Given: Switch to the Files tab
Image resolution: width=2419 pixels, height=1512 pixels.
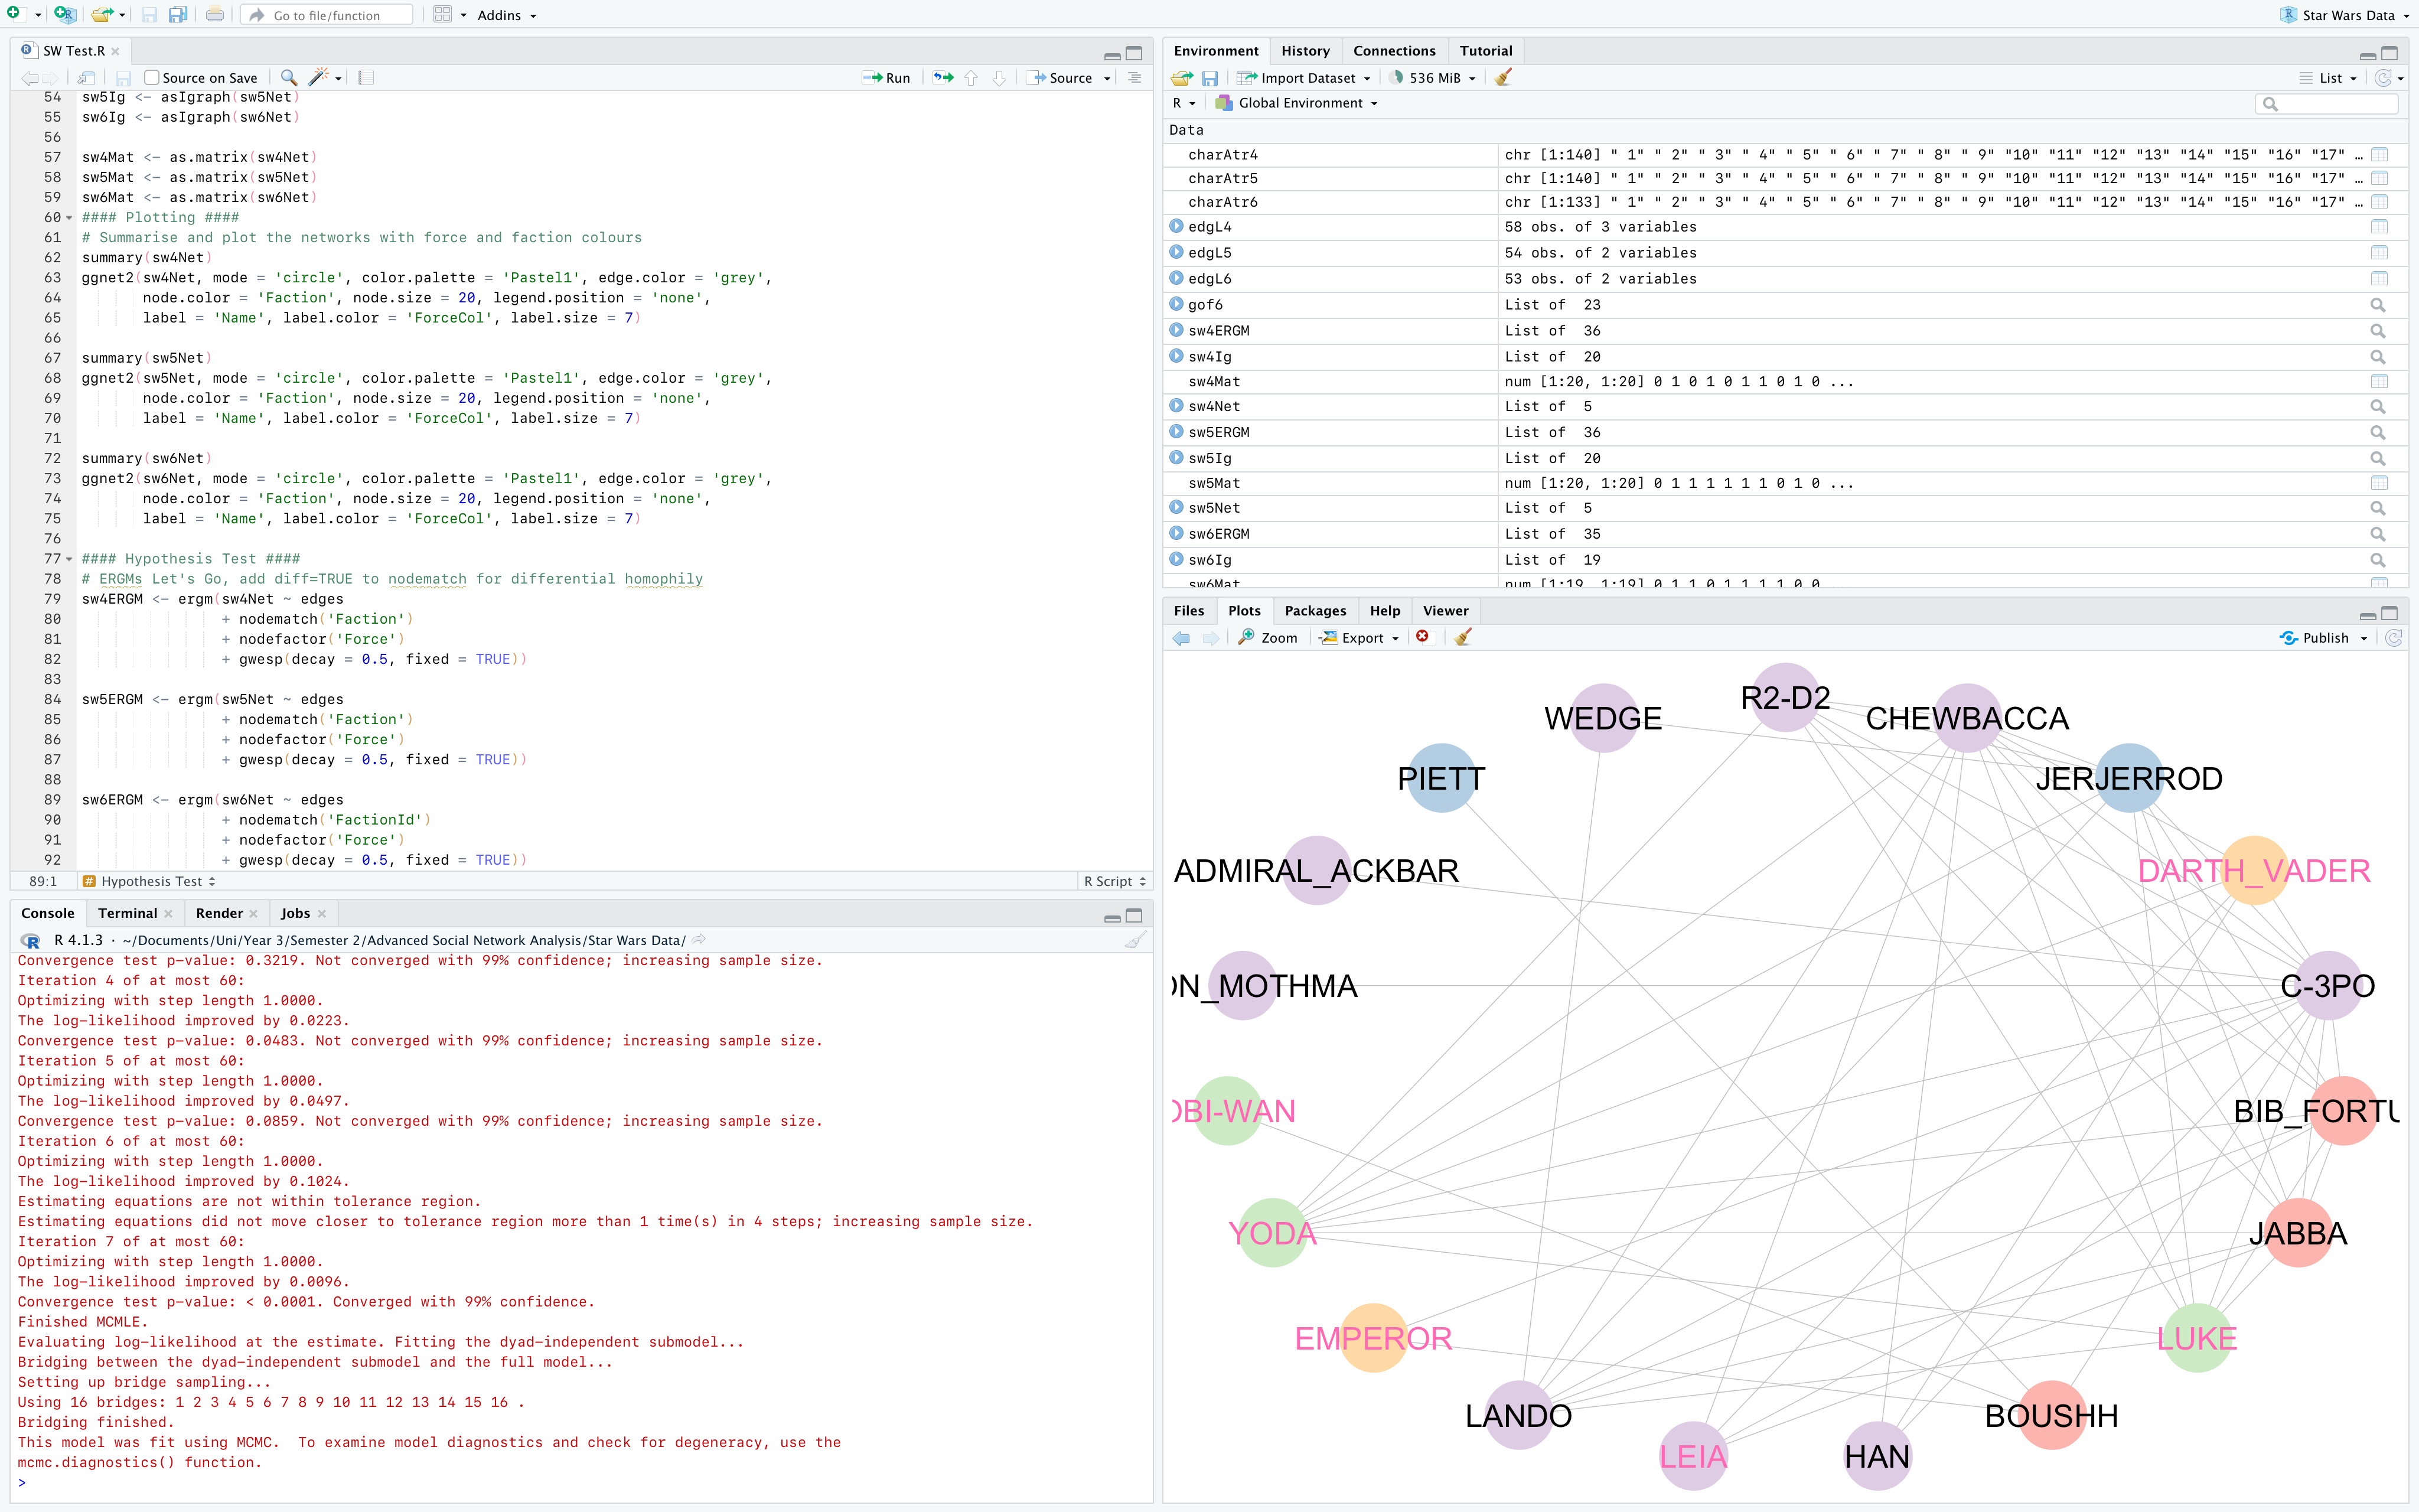Looking at the screenshot, I should [x=1189, y=611].
